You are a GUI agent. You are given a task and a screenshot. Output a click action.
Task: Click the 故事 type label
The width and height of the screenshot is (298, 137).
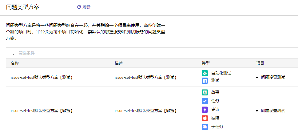pyautogui.click(x=215, y=92)
